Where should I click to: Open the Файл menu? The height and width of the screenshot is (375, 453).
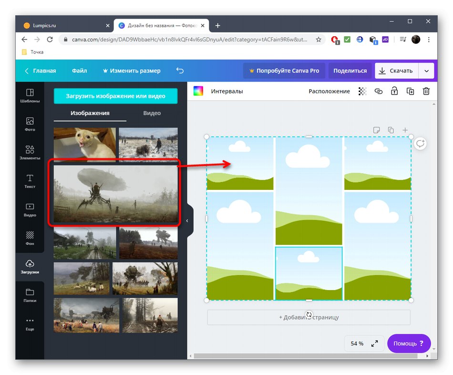coord(80,71)
